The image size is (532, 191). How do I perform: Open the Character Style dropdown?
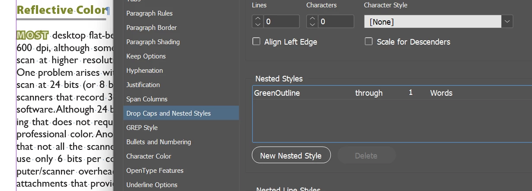click(x=507, y=22)
